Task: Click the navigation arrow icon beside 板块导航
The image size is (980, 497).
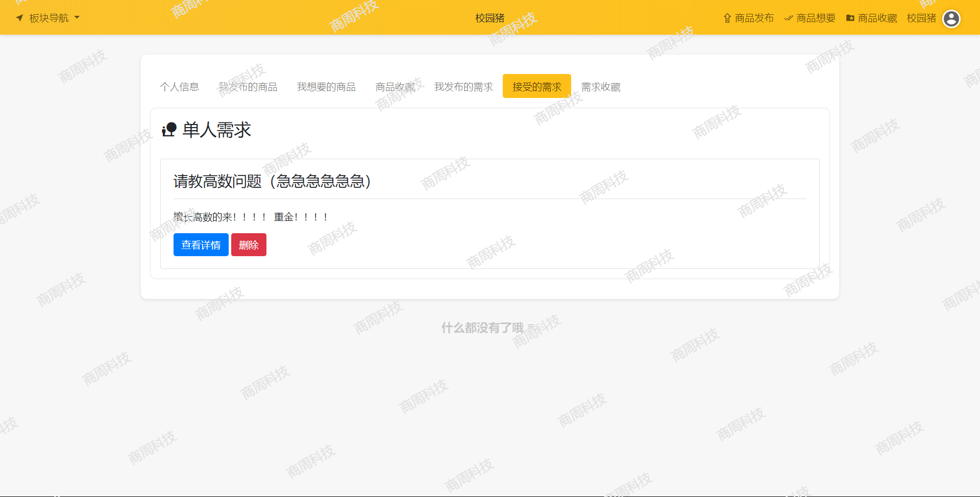Action: 20,18
